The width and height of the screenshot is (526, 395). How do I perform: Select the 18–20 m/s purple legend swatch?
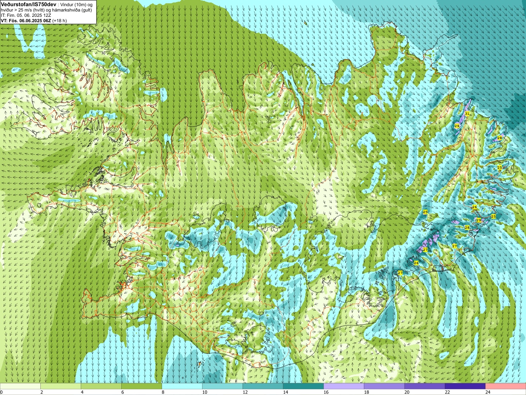pos(384,386)
